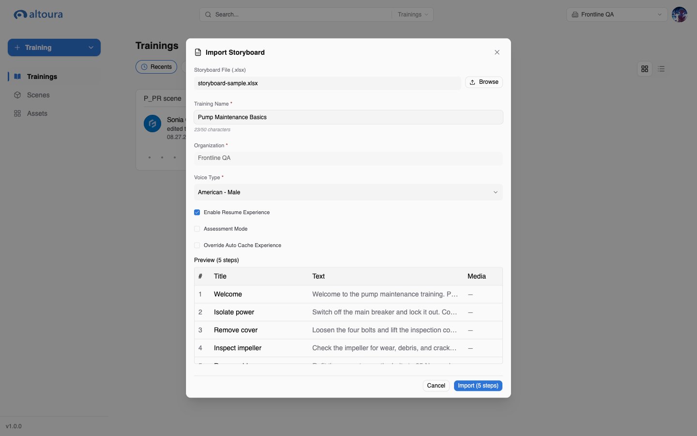697x436 pixels.
Task: Select the Recents filter tab
Action: (x=156, y=67)
